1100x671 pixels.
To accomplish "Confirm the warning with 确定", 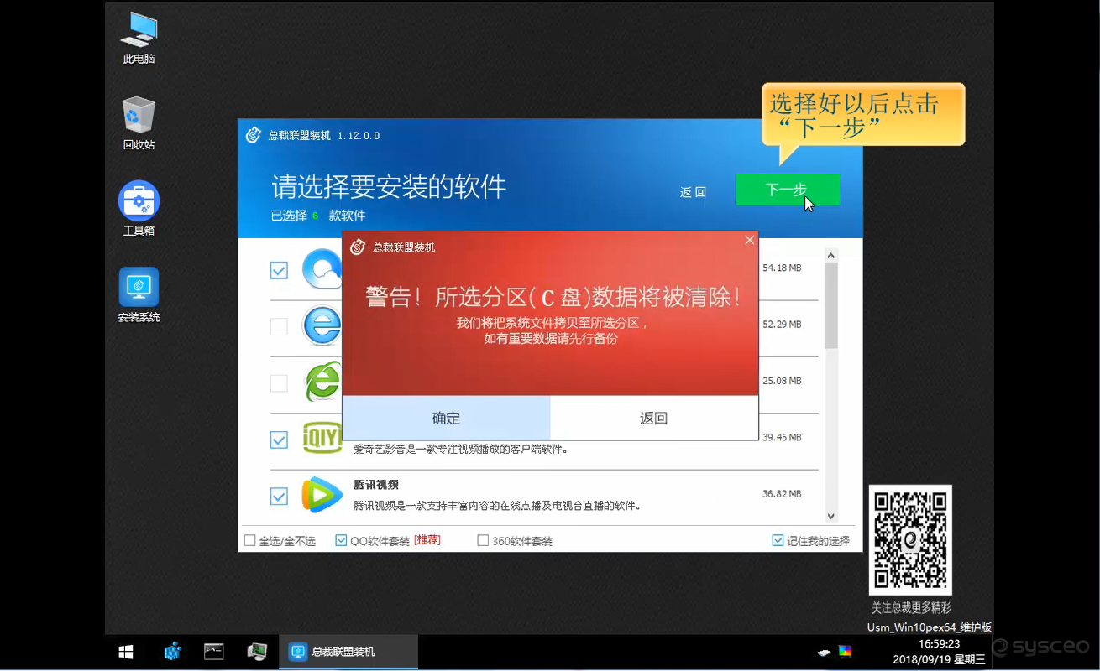I will coord(447,418).
